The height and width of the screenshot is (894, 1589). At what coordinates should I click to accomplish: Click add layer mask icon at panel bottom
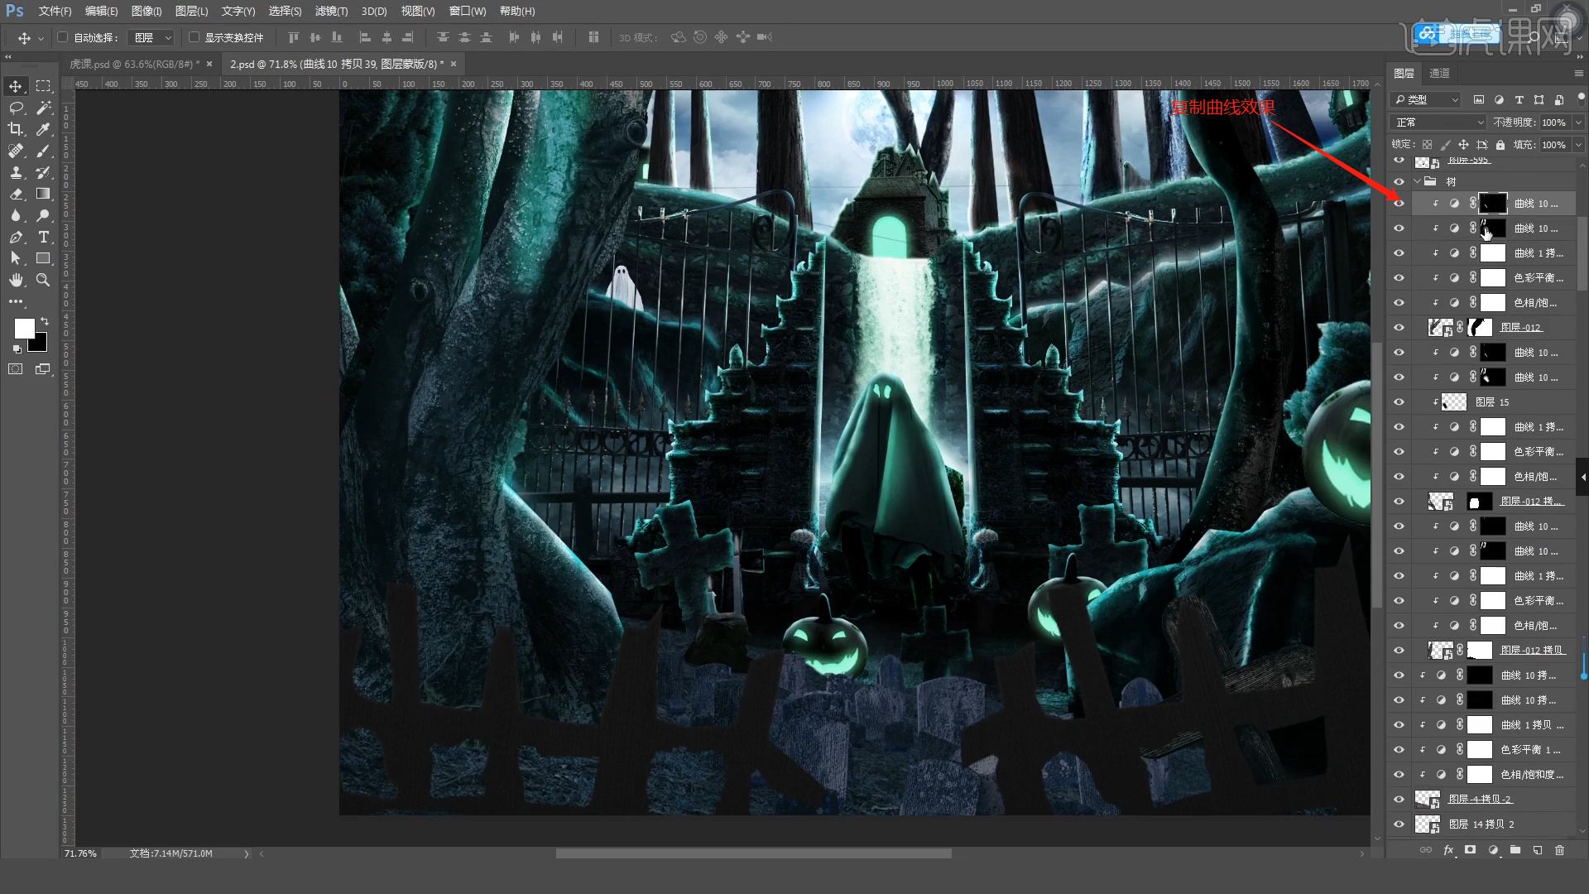(x=1470, y=850)
